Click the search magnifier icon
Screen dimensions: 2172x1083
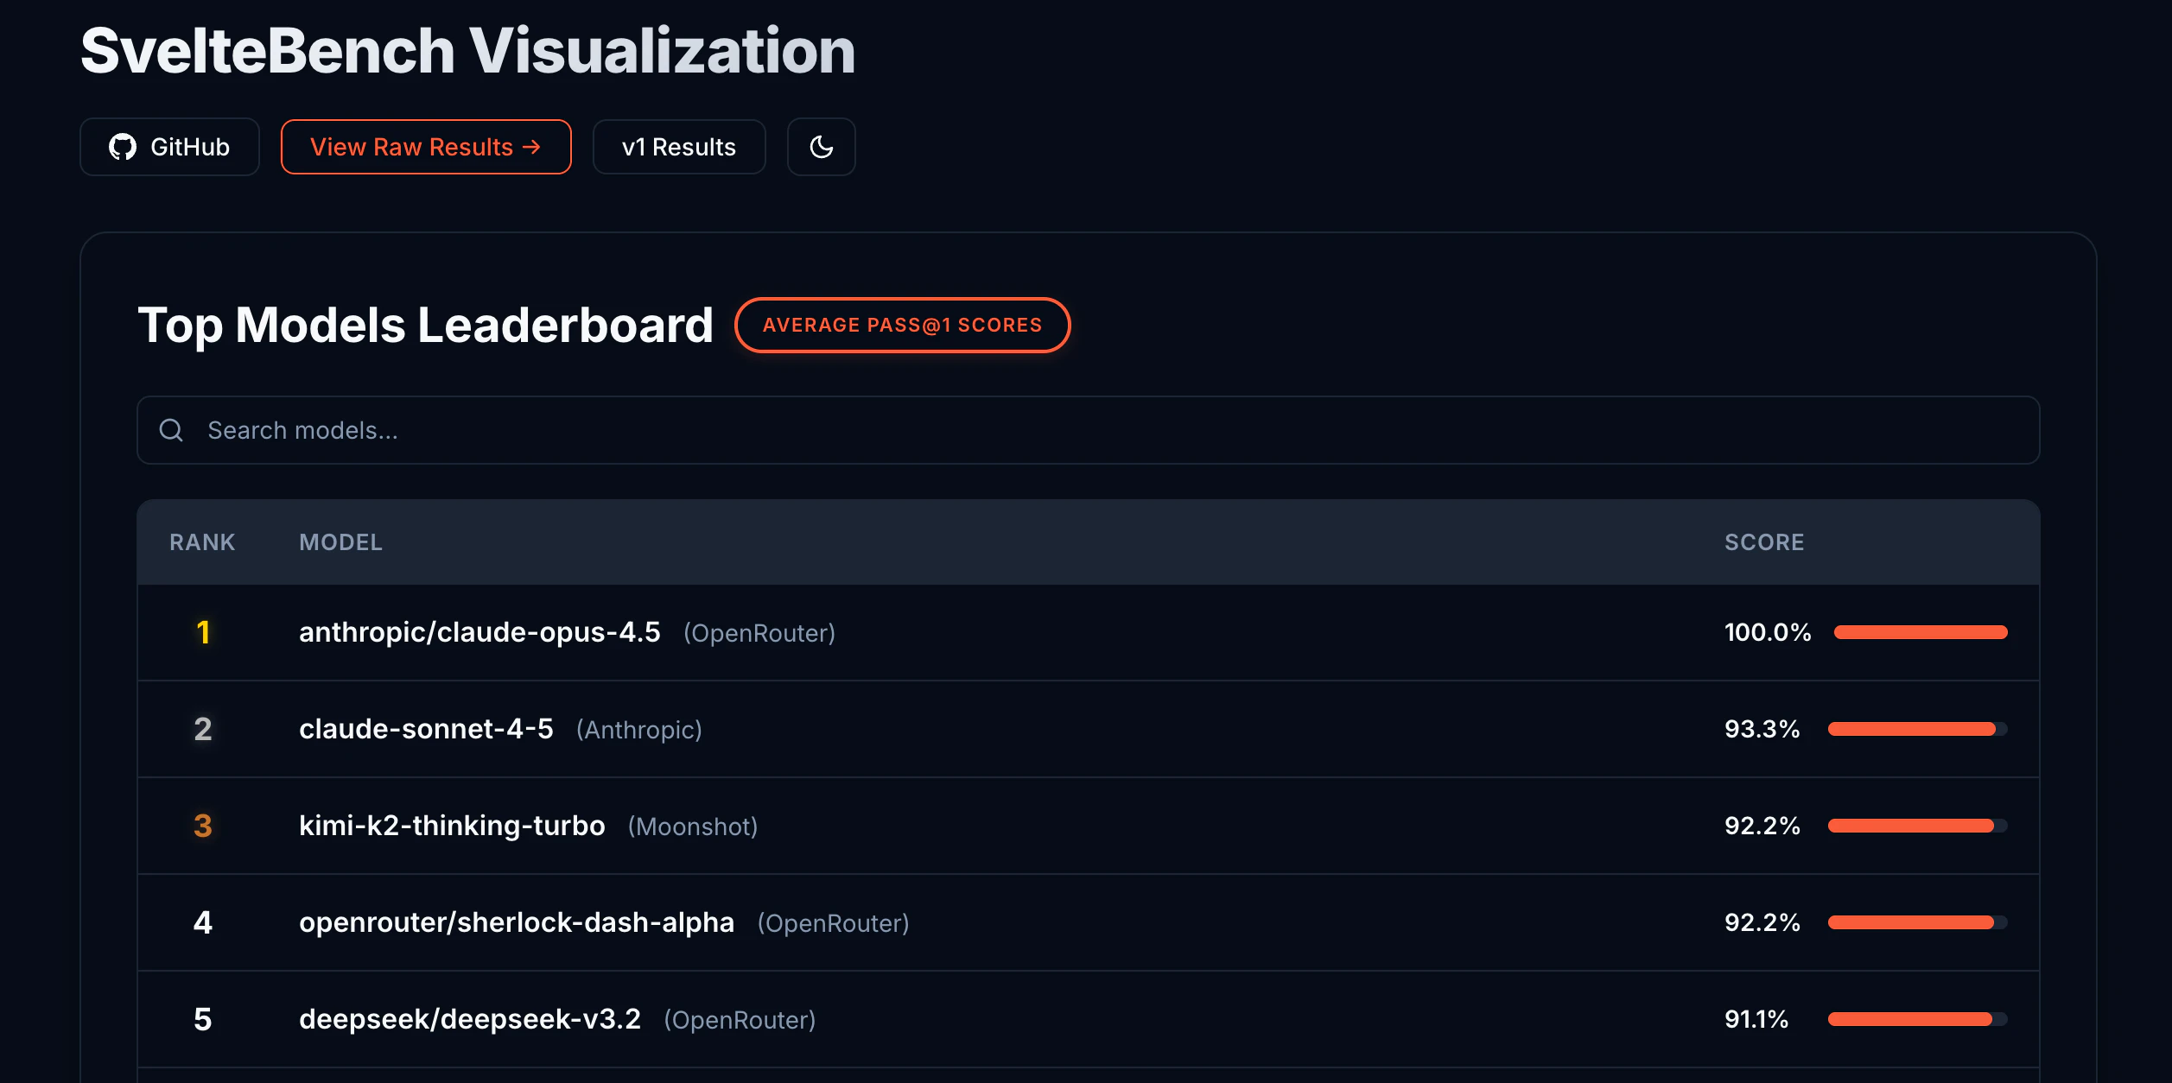(x=171, y=430)
